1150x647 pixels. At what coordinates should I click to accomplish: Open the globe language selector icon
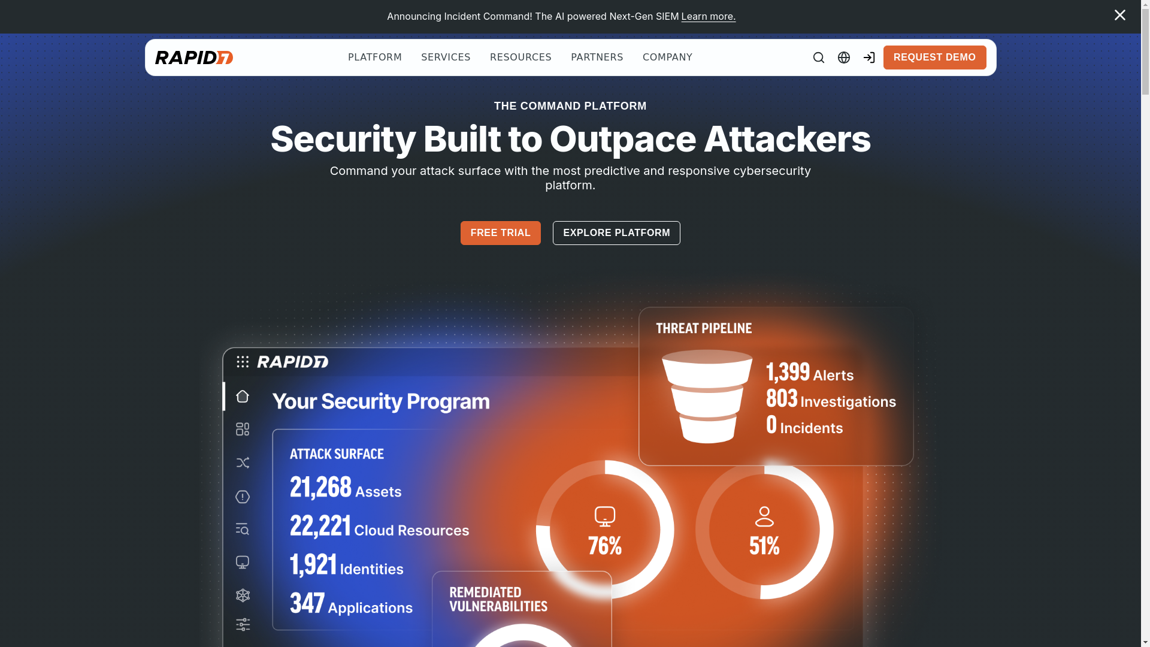844,58
